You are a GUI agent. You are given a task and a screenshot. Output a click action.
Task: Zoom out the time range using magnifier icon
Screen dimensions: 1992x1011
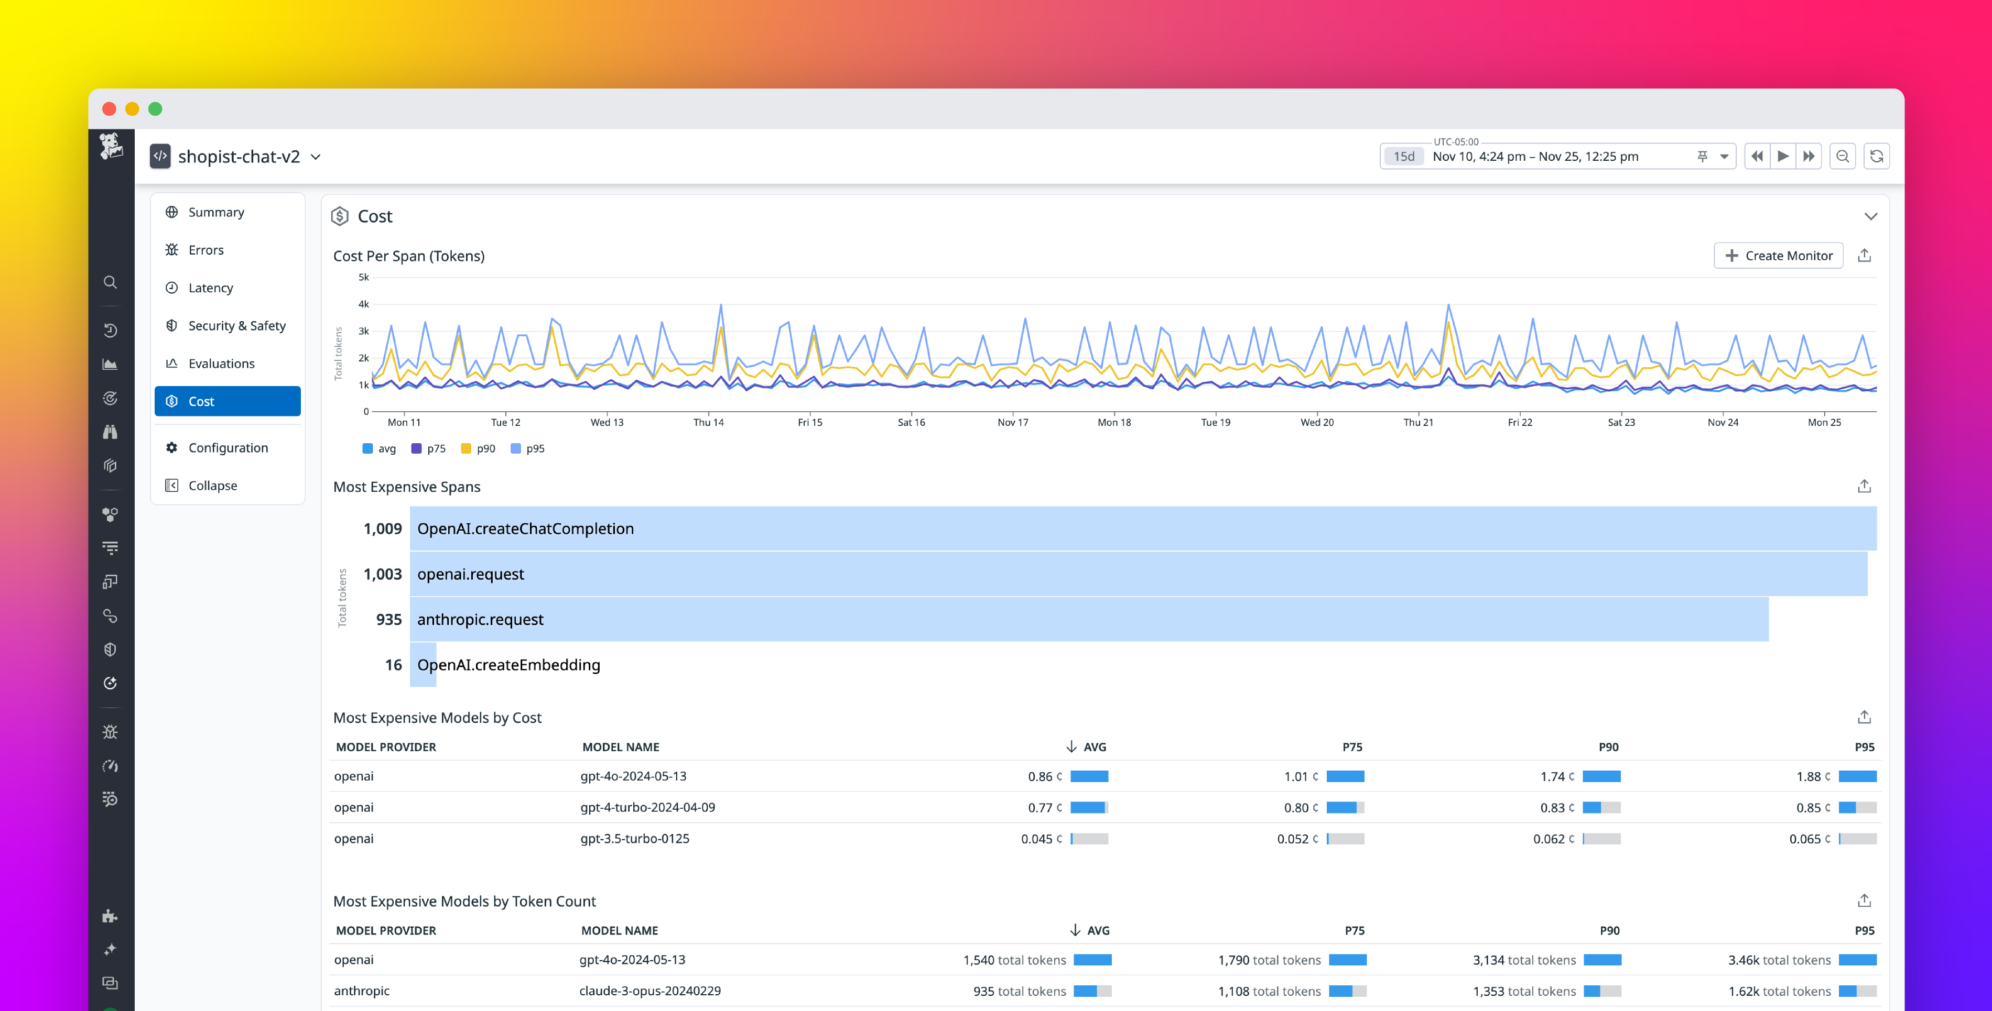1843,156
